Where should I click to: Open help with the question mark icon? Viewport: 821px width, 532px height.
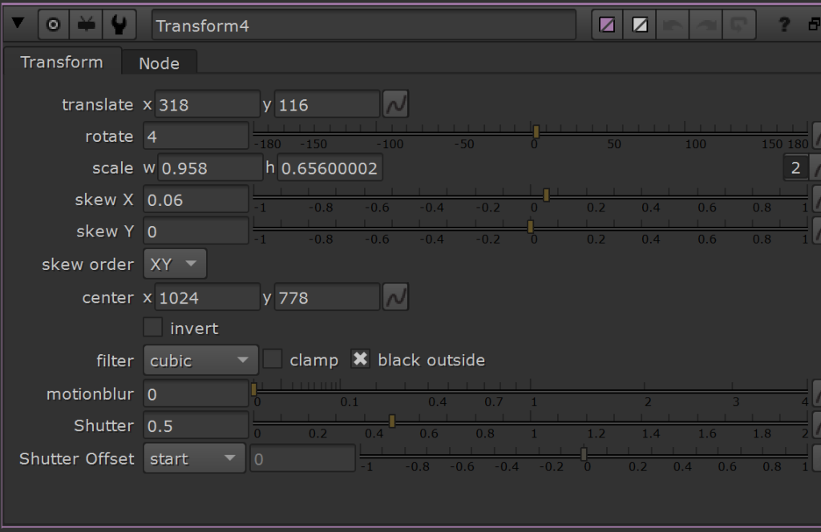coord(784,25)
